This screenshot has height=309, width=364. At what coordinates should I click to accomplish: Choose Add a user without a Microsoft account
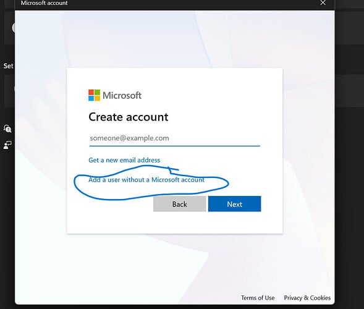coord(146,180)
